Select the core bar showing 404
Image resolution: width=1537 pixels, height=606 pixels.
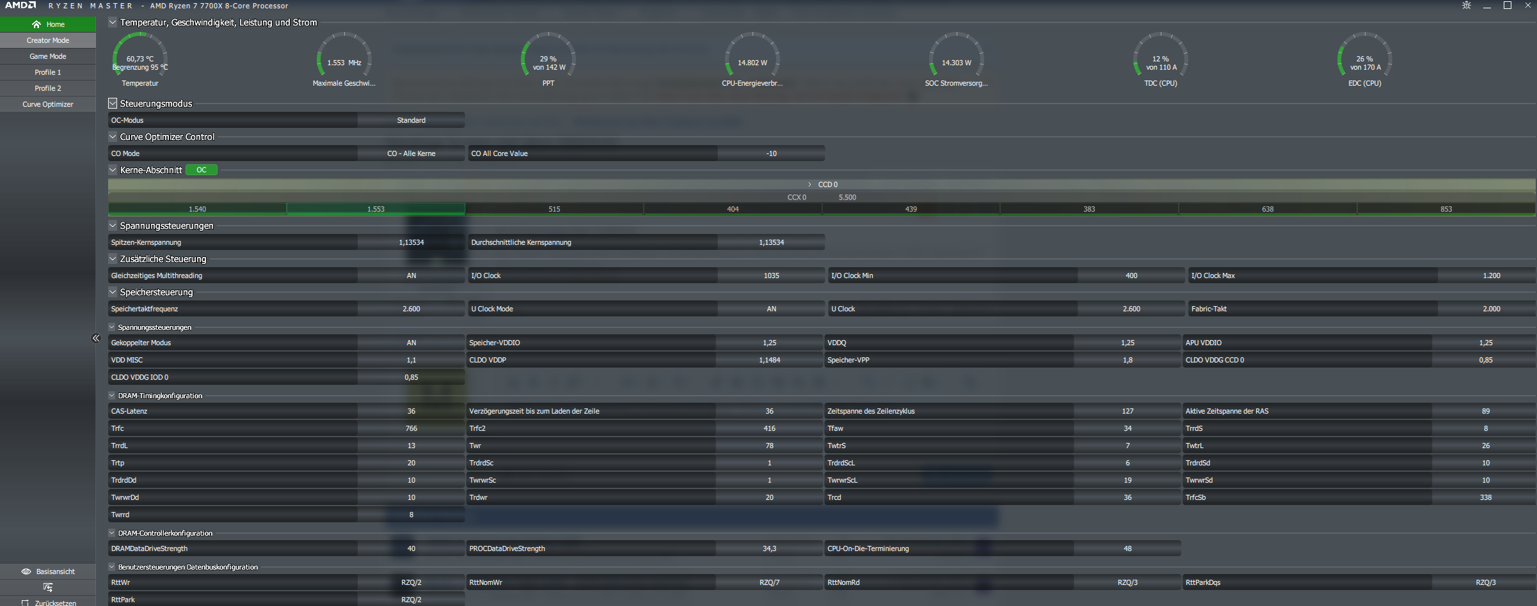733,209
